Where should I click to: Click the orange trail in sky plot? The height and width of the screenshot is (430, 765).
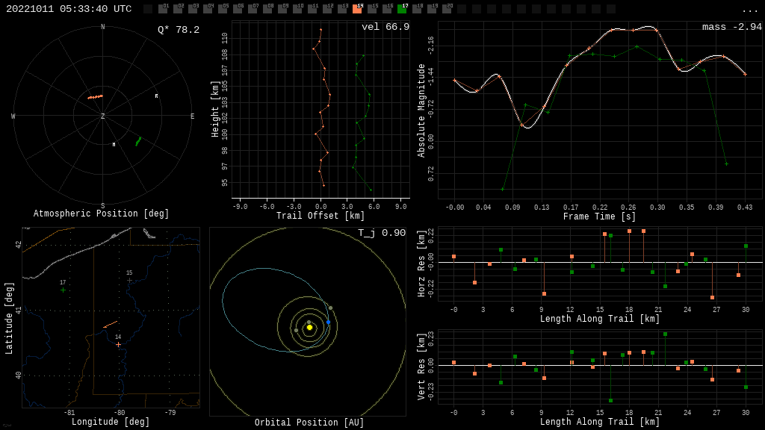pyautogui.click(x=95, y=97)
